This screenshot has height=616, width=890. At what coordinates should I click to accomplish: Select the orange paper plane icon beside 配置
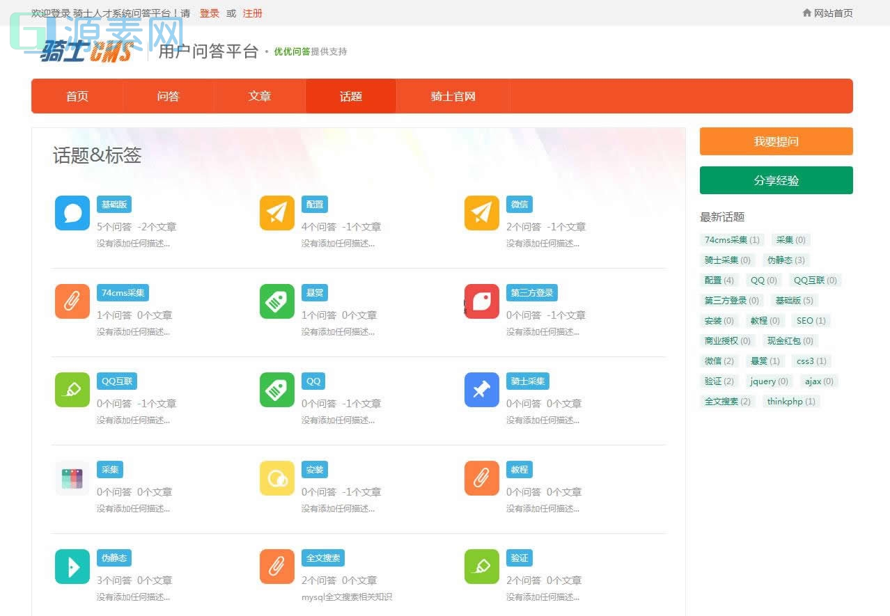tap(276, 213)
